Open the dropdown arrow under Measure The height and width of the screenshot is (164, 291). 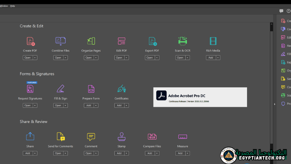(x=188, y=153)
